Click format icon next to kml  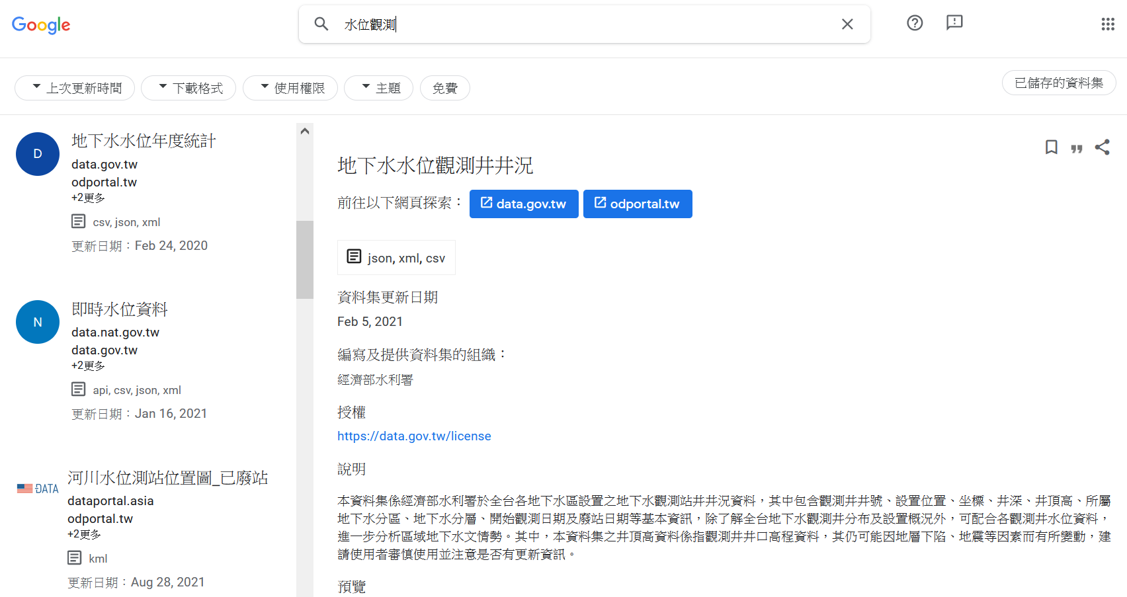(75, 558)
